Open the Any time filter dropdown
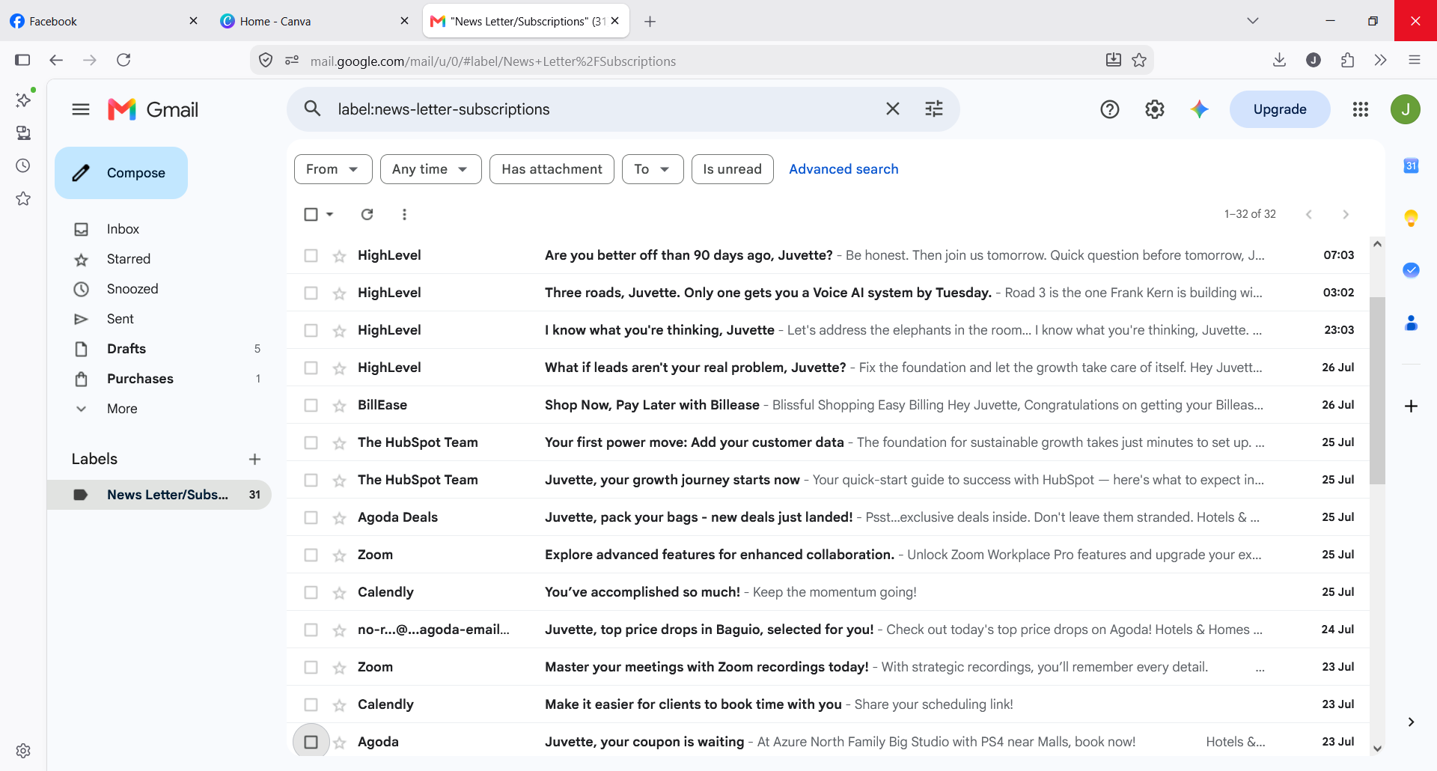The height and width of the screenshot is (771, 1437). click(x=431, y=169)
